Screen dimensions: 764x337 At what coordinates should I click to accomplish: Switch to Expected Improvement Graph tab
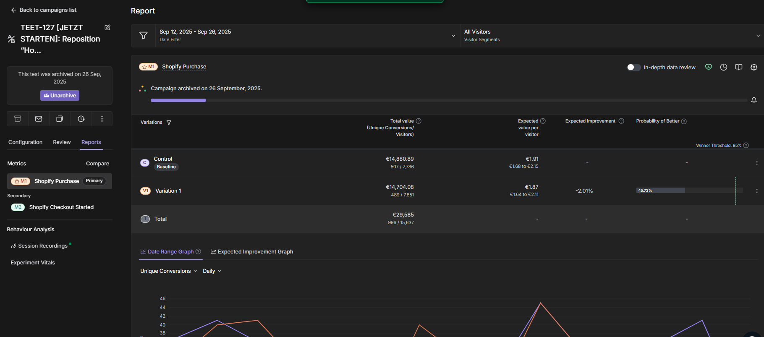[x=252, y=252]
